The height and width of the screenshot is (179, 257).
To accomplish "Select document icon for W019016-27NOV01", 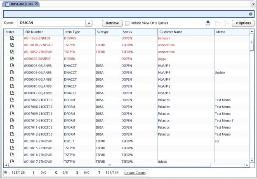I will point(12,155).
